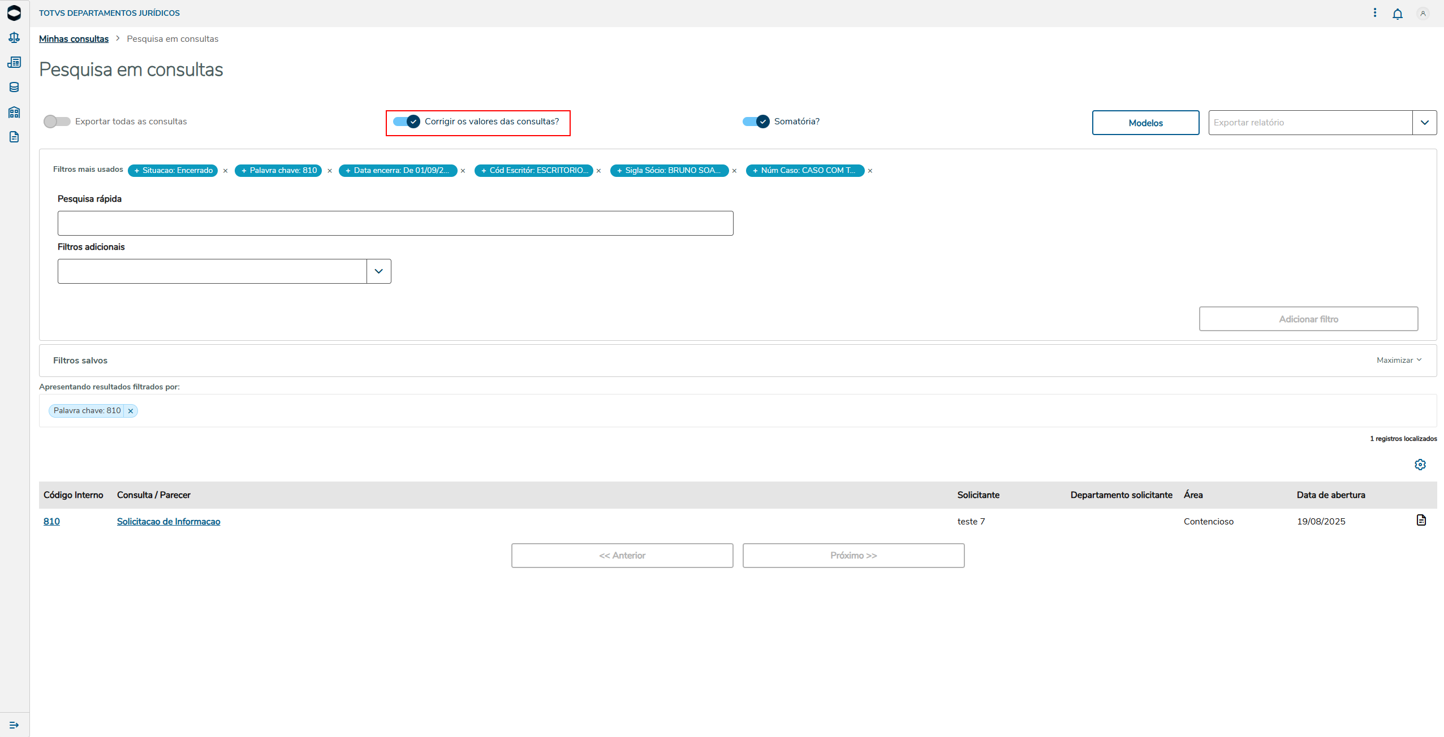Turn off the Somatória toggle
The image size is (1444, 737).
point(756,122)
